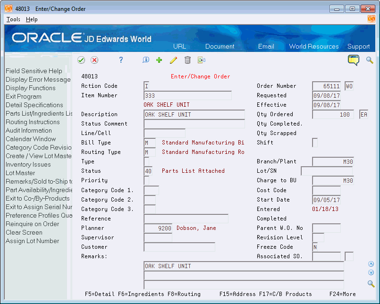Click the Document header link
The width and height of the screenshot is (380, 304).
(x=220, y=47)
